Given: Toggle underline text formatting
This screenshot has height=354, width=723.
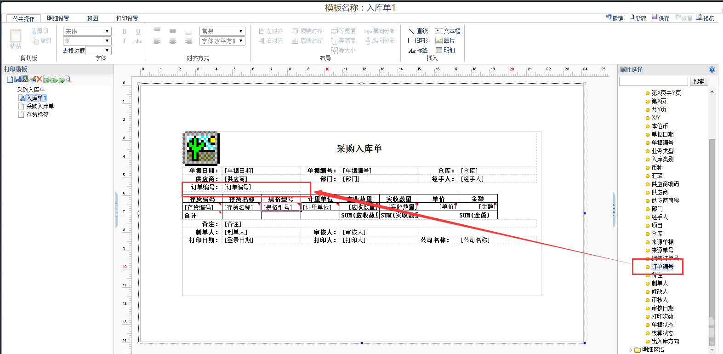Looking at the screenshot, I should [138, 31].
